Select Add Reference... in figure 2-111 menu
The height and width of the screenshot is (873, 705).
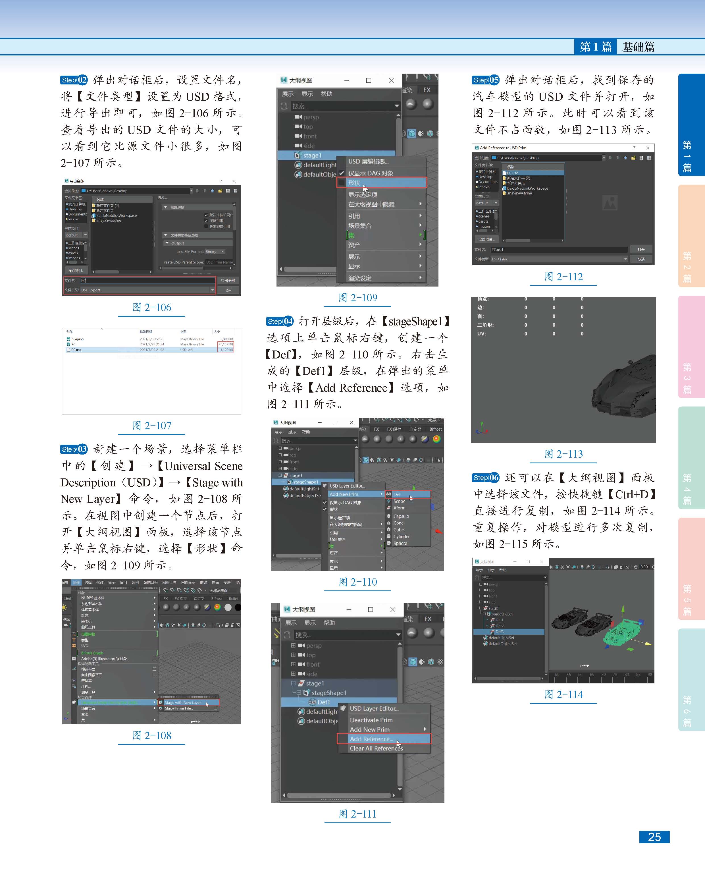coord(384,739)
